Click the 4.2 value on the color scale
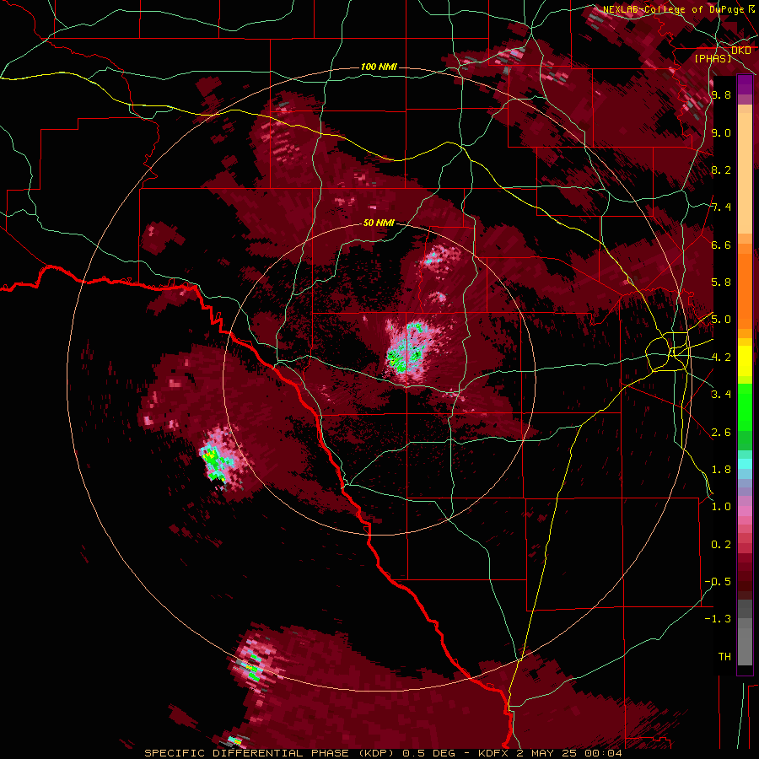 coord(721,358)
